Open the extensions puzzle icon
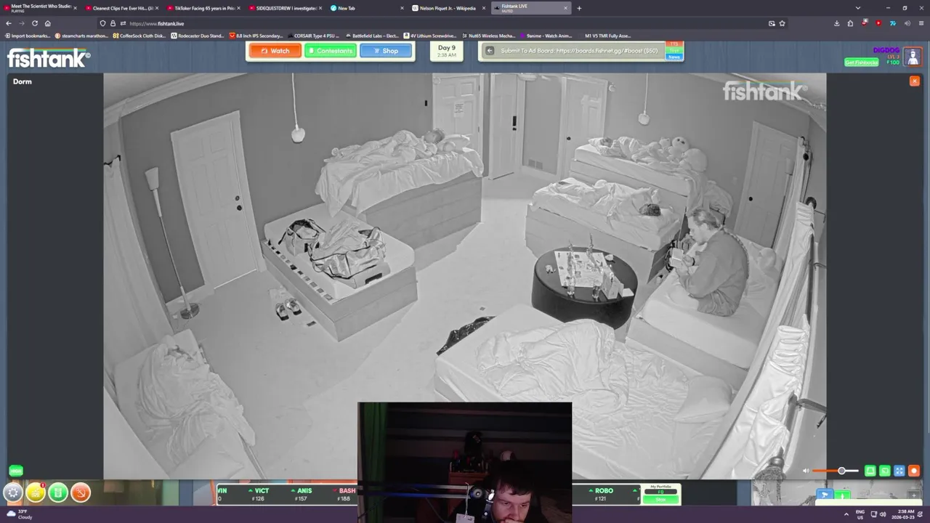The height and width of the screenshot is (523, 930). pos(850,23)
